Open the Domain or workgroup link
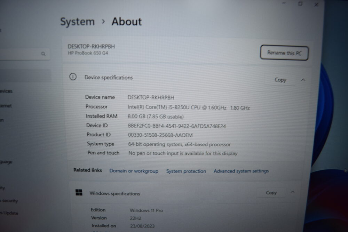Viewport: 348px width, 232px height. coord(134,171)
